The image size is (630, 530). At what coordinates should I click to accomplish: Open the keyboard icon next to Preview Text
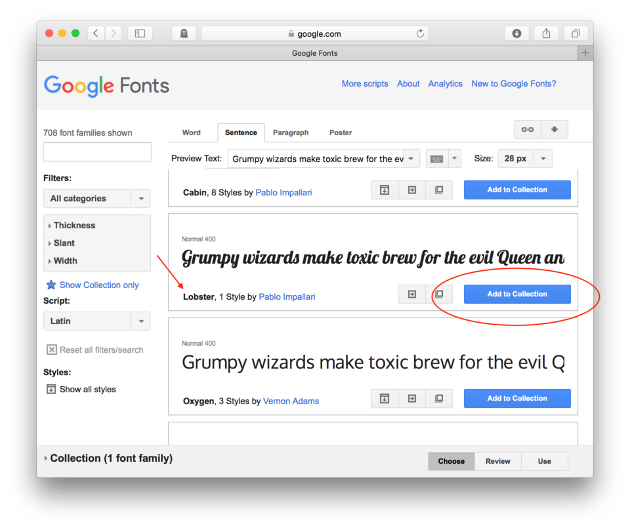(x=437, y=159)
